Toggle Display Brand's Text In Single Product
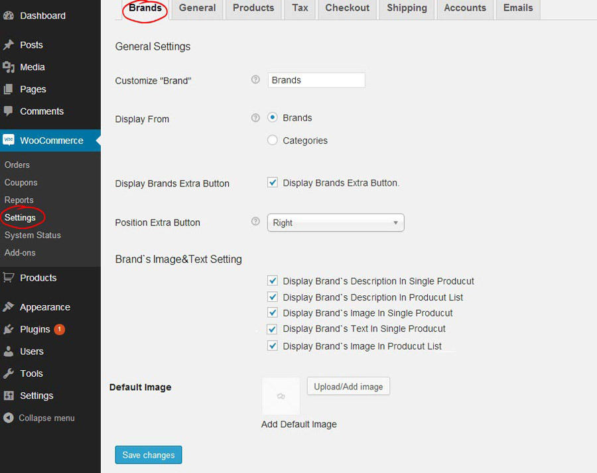 point(272,329)
